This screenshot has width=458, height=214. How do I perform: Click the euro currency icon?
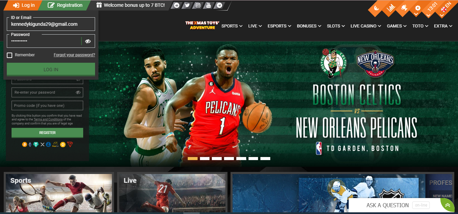[x=377, y=9]
